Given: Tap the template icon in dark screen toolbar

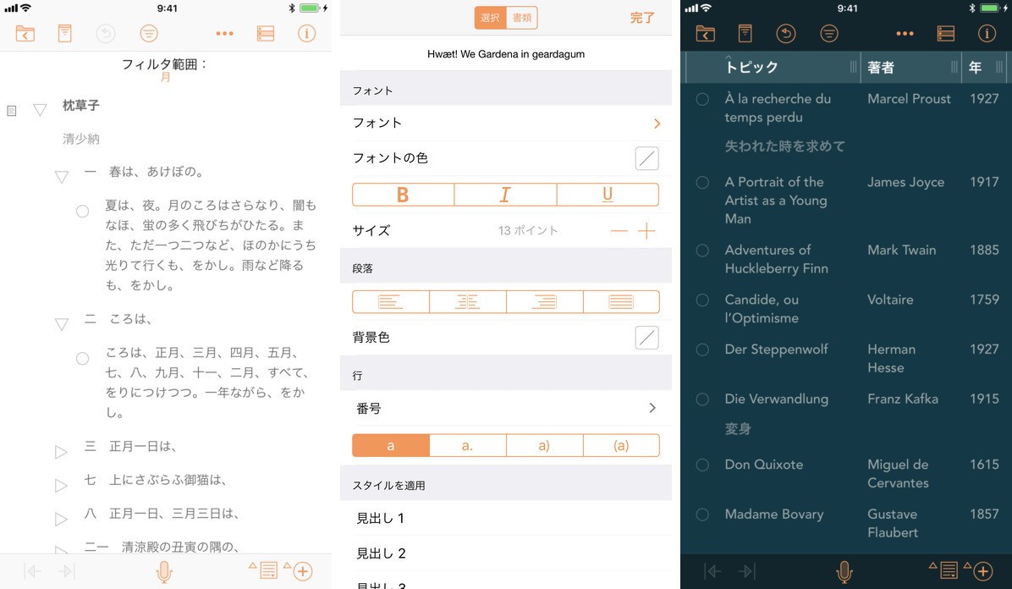Looking at the screenshot, I should coord(745,33).
